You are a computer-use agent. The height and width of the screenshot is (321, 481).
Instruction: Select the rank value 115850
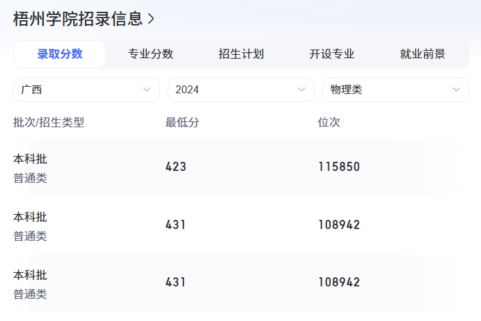(x=339, y=167)
